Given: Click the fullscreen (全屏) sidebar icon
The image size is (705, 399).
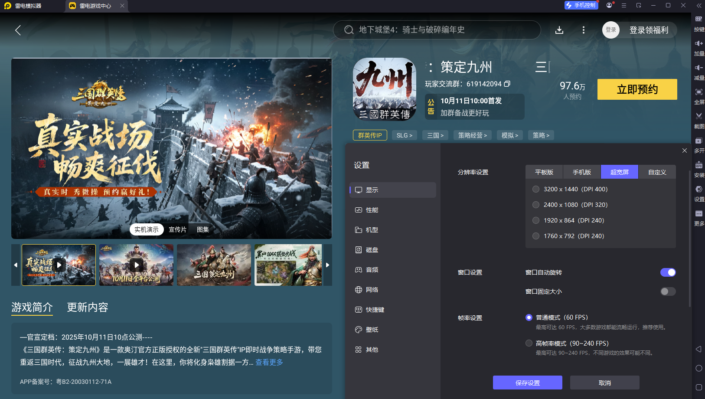Looking at the screenshot, I should click(x=698, y=92).
